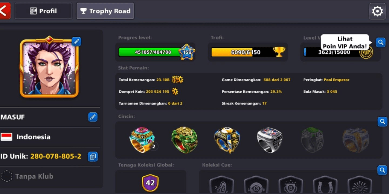Copy the unique ID with the copy icon
Screen dimensions: 389x194
tap(93, 157)
